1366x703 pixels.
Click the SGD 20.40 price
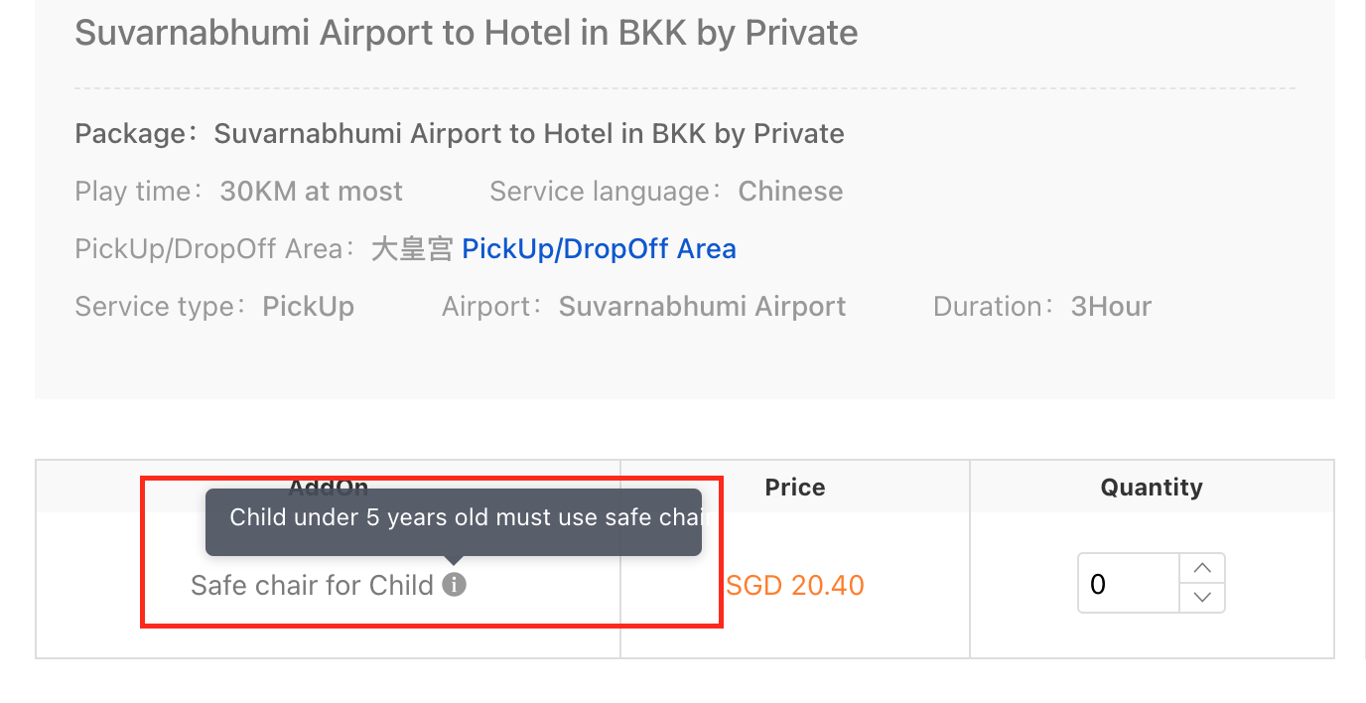(x=794, y=585)
